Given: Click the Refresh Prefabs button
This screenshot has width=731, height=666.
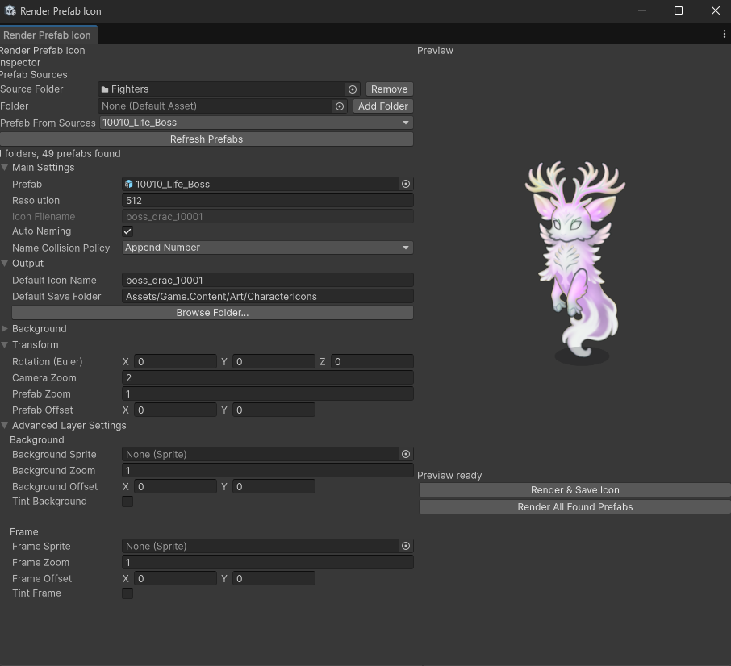Looking at the screenshot, I should [207, 139].
